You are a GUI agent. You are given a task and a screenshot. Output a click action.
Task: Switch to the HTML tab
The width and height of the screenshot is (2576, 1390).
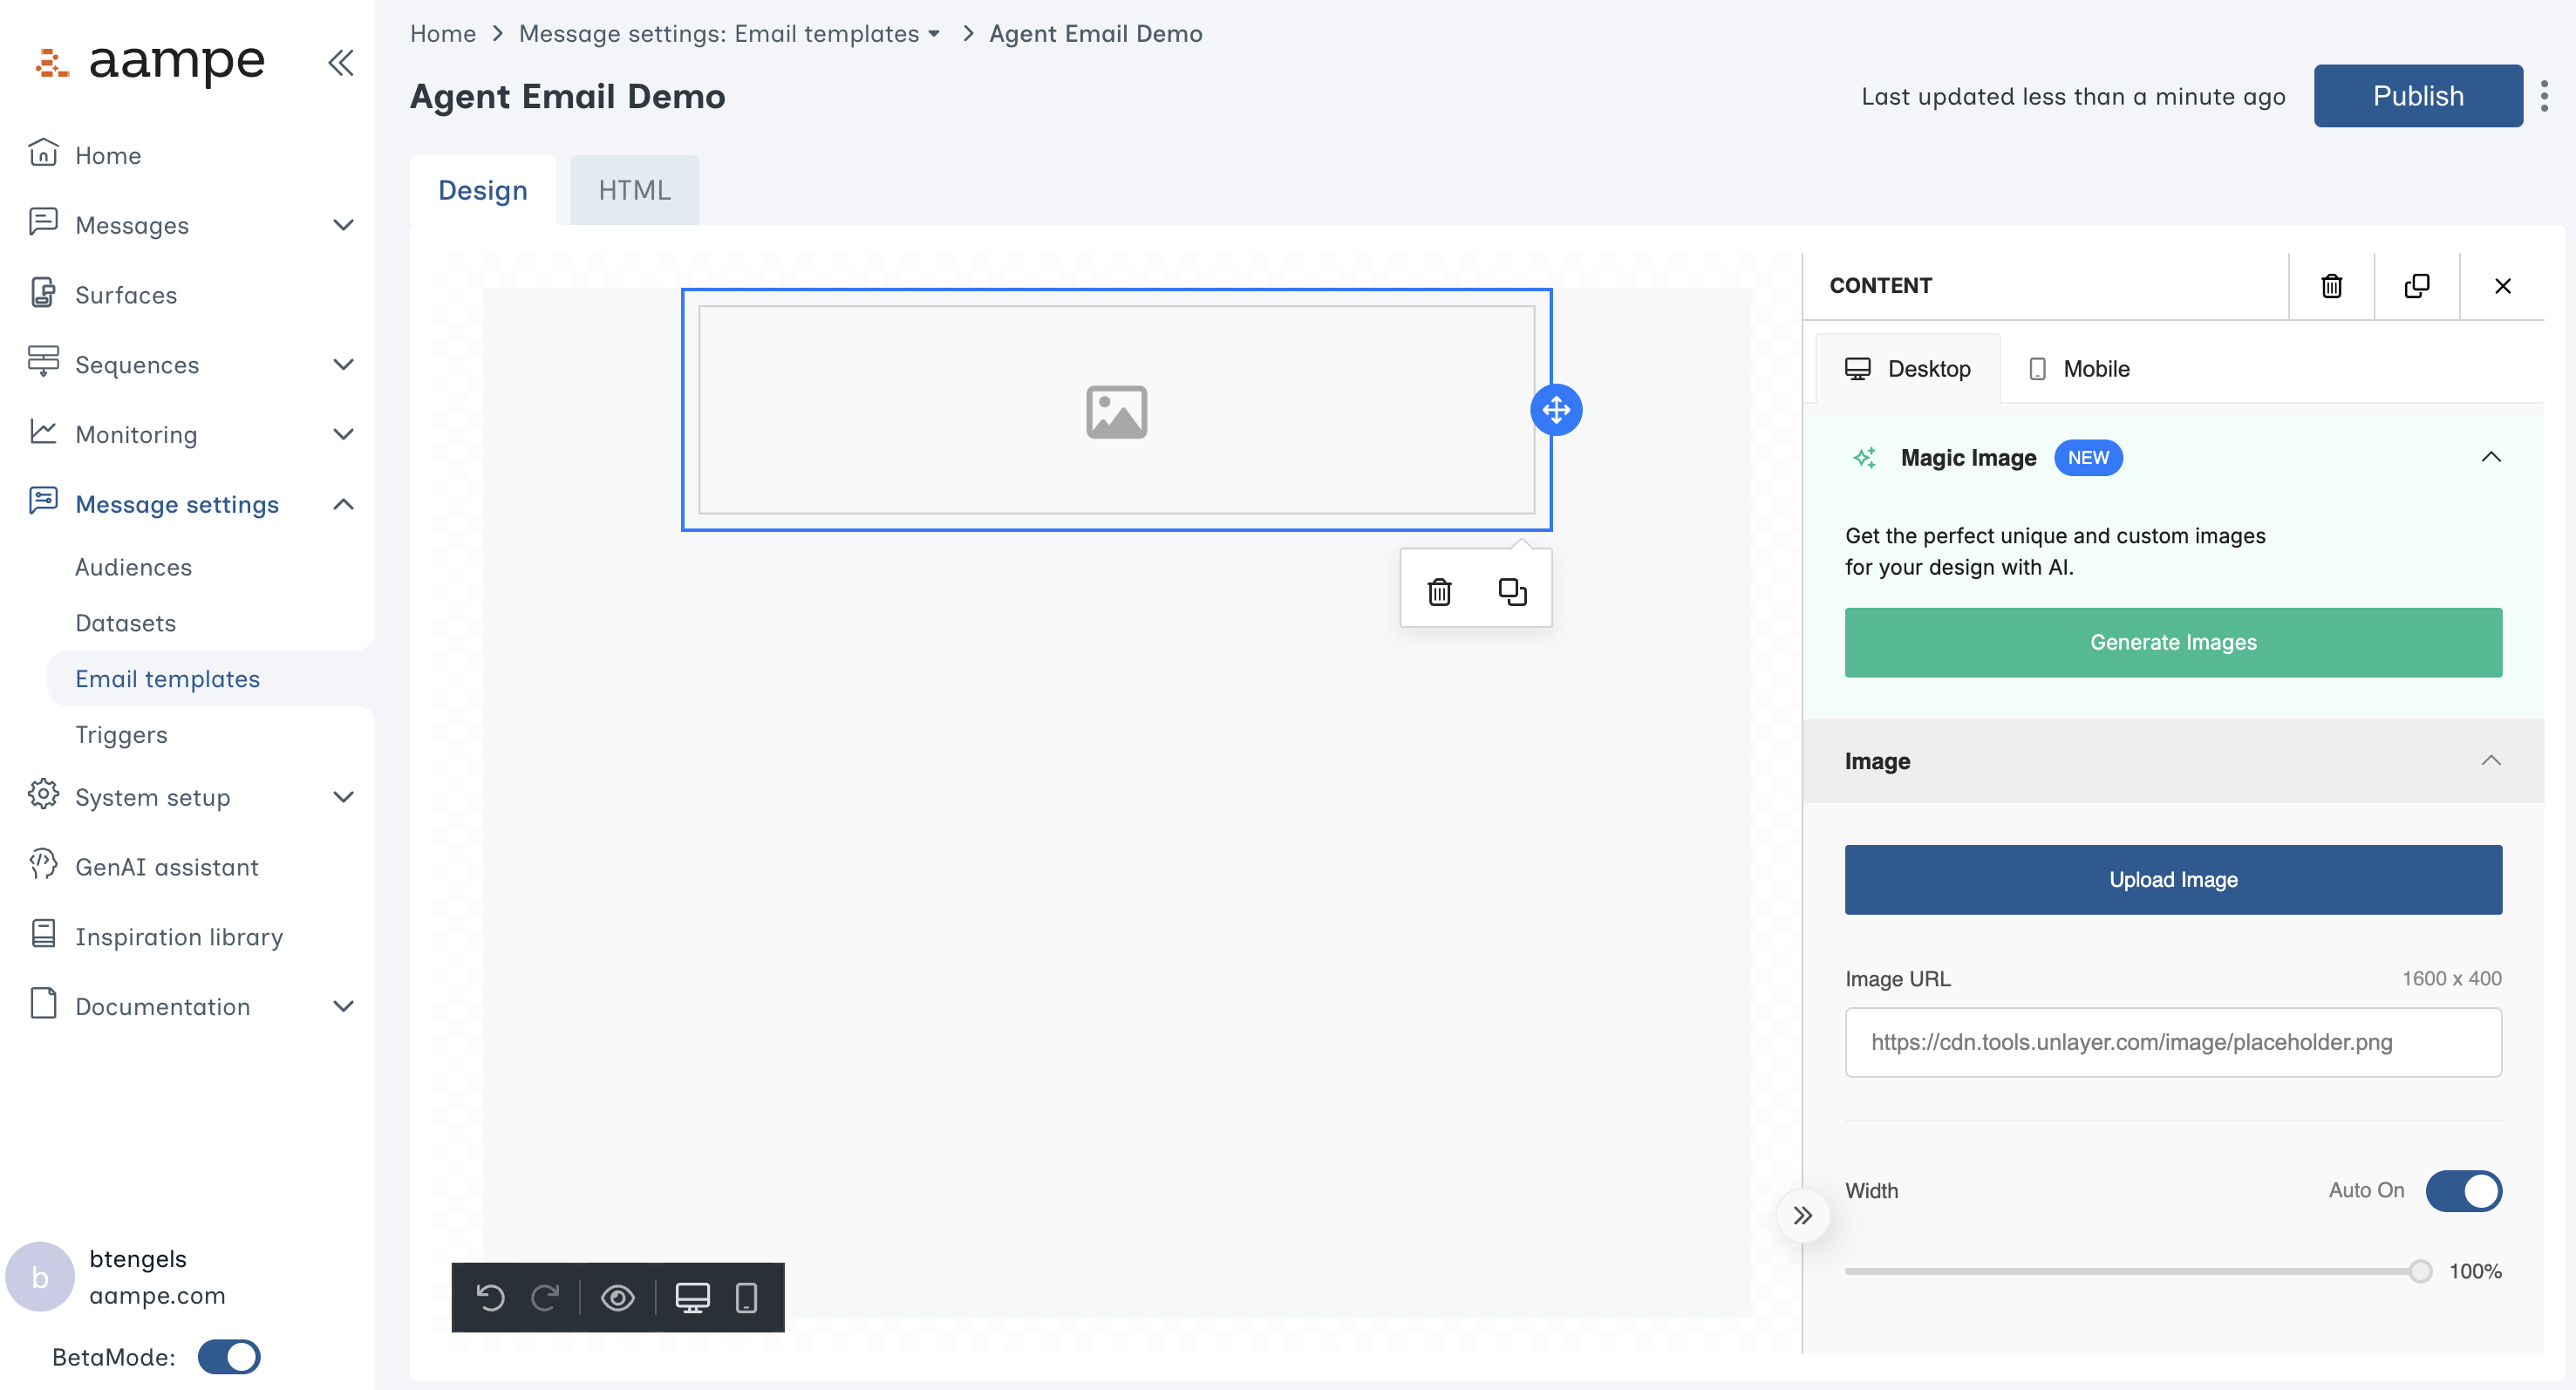point(634,190)
